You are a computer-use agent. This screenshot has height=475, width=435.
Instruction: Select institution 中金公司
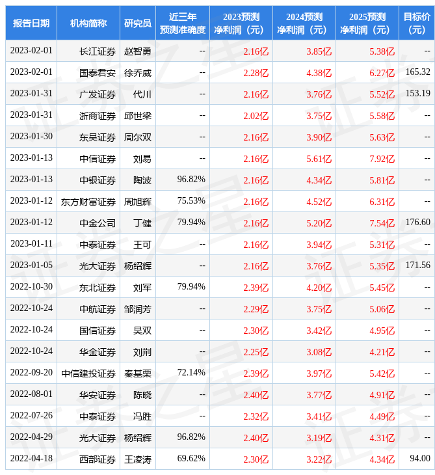point(98,224)
